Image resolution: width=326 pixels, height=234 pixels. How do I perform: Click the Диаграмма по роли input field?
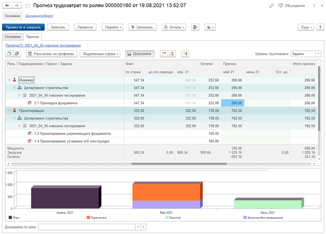(87, 227)
